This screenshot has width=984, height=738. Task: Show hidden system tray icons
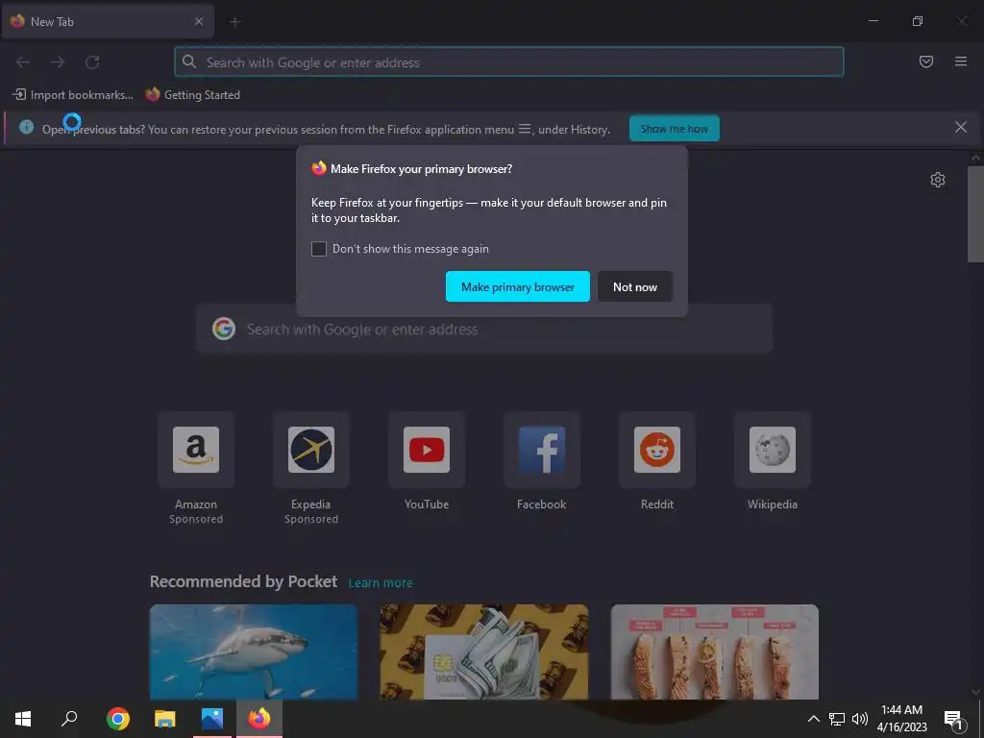pos(813,719)
